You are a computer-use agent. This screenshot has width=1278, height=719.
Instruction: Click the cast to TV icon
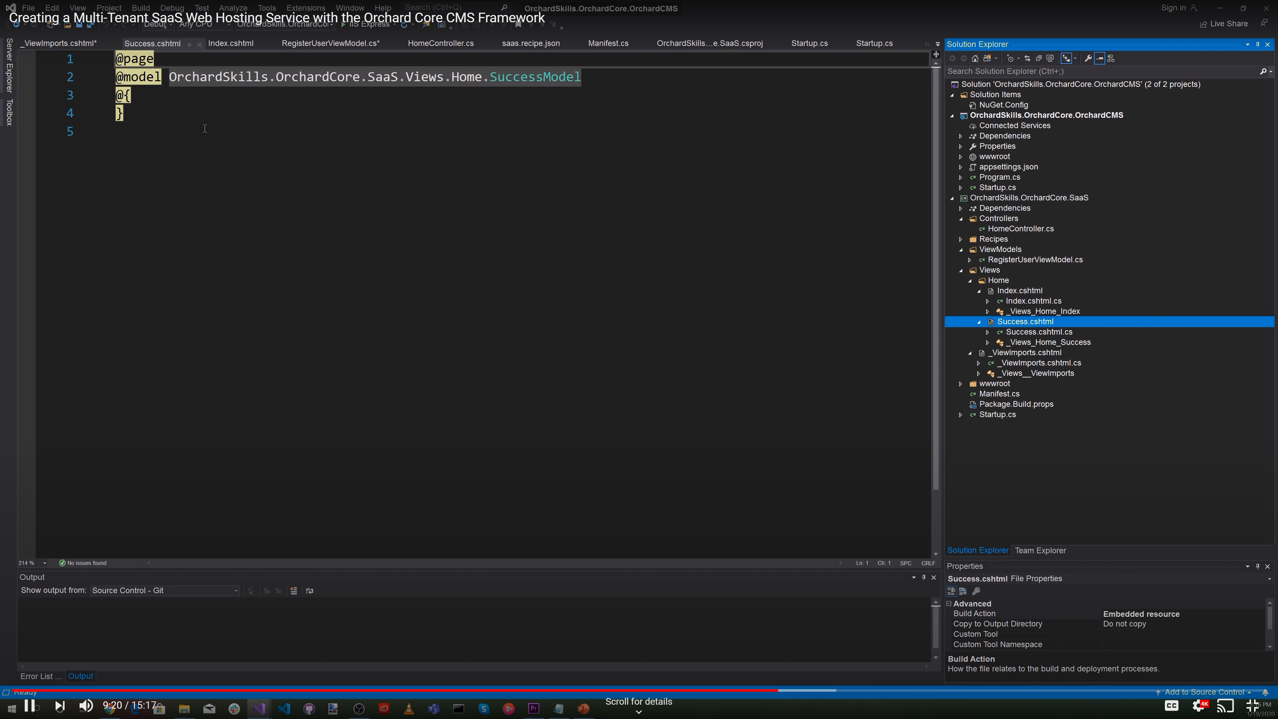pos(1225,705)
